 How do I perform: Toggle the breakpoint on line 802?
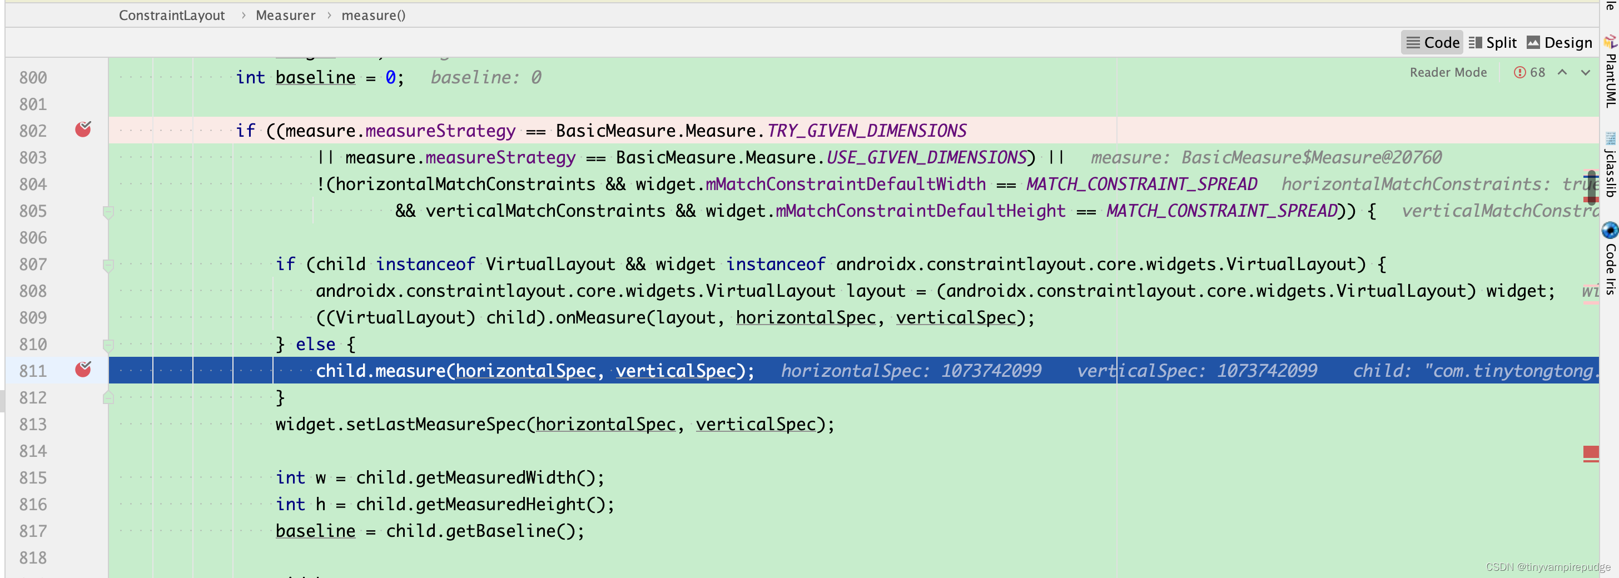point(83,129)
